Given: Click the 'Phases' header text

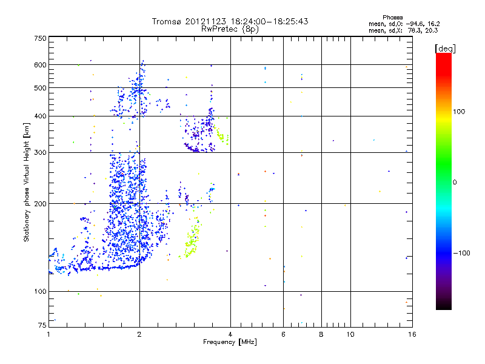Looking at the screenshot, I should coord(392,18).
